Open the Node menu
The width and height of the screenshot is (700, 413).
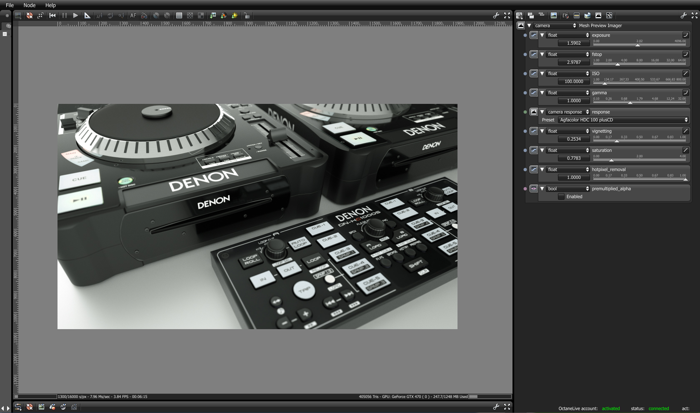tap(29, 5)
